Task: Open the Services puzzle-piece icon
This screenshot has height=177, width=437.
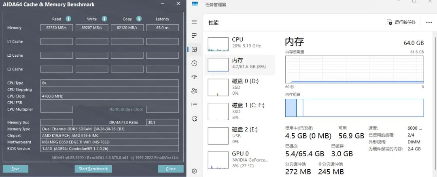Action: coord(194,118)
